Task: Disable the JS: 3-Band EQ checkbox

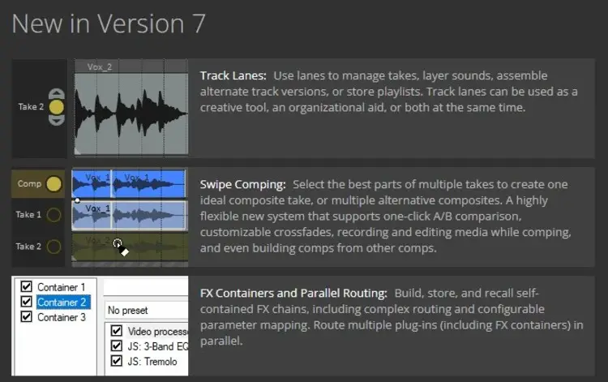Action: coord(116,346)
